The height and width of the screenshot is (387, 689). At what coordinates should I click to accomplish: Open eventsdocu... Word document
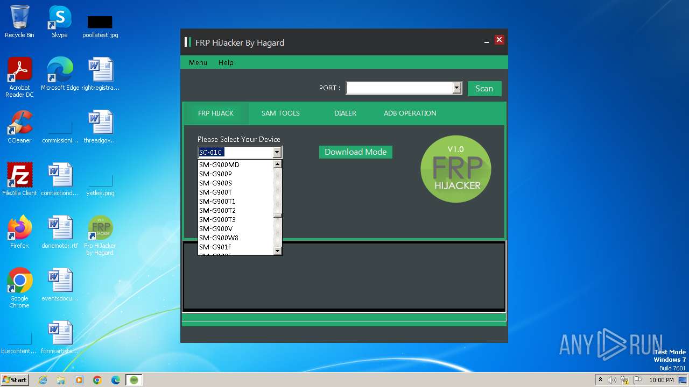click(x=60, y=285)
